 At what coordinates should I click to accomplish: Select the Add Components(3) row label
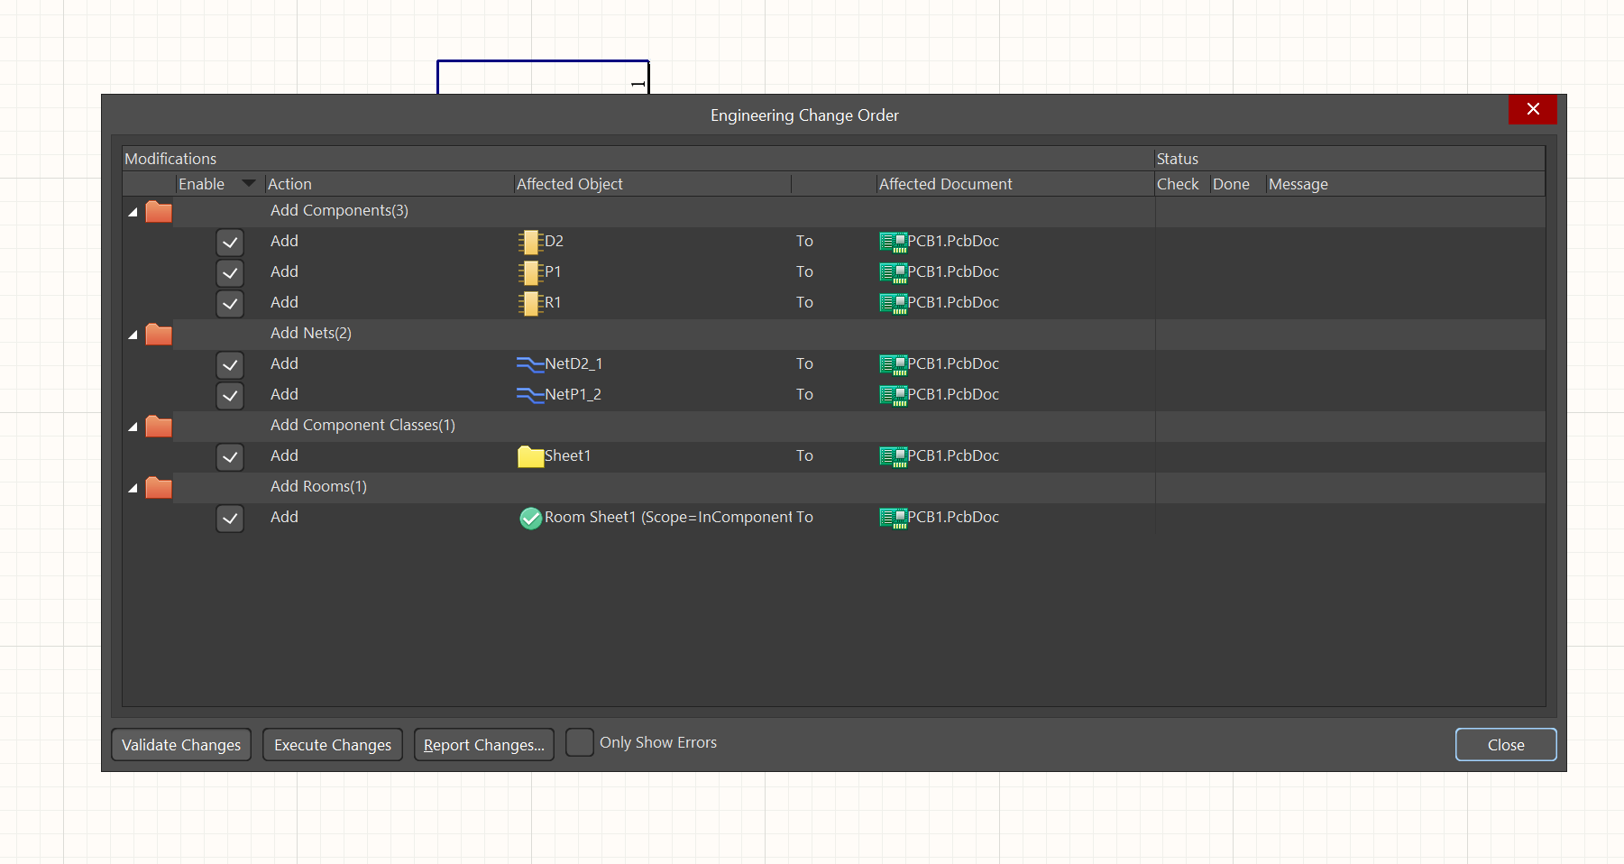coord(339,210)
